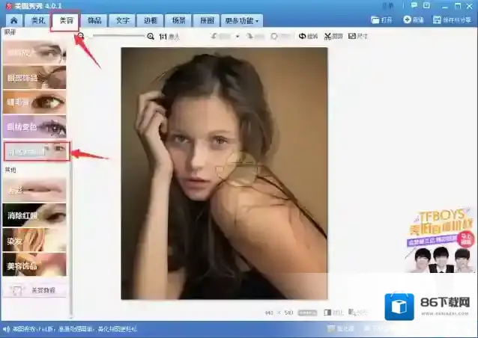This screenshot has width=478, height=338.
Task: Open the 睫毛膏 mascara tool
Action: click(x=34, y=102)
